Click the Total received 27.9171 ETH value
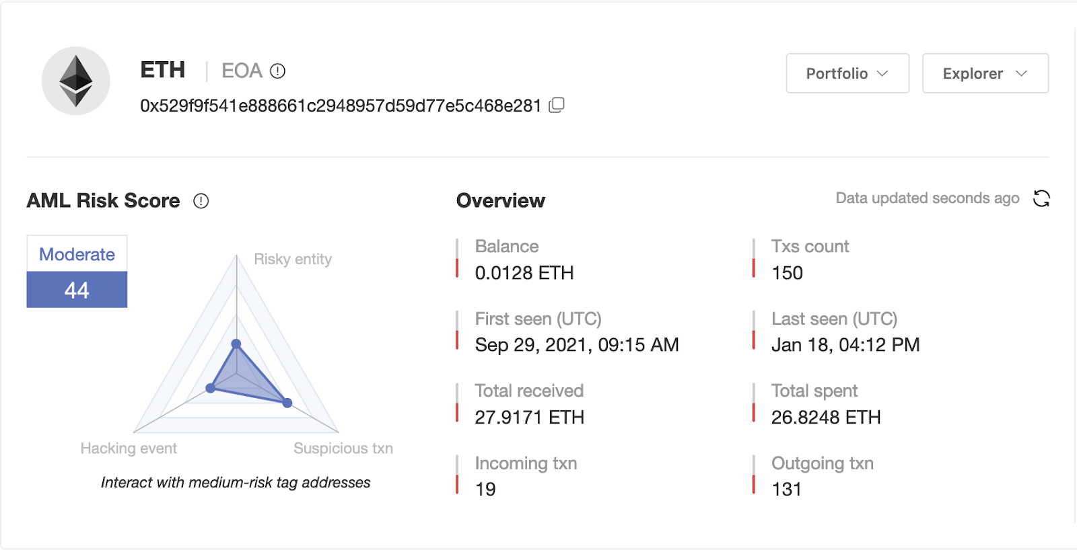The width and height of the screenshot is (1077, 550). tap(529, 418)
